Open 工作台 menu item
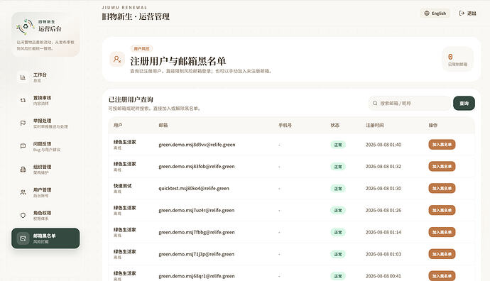Image resolution: width=490 pixels, height=281 pixels. coord(45,77)
